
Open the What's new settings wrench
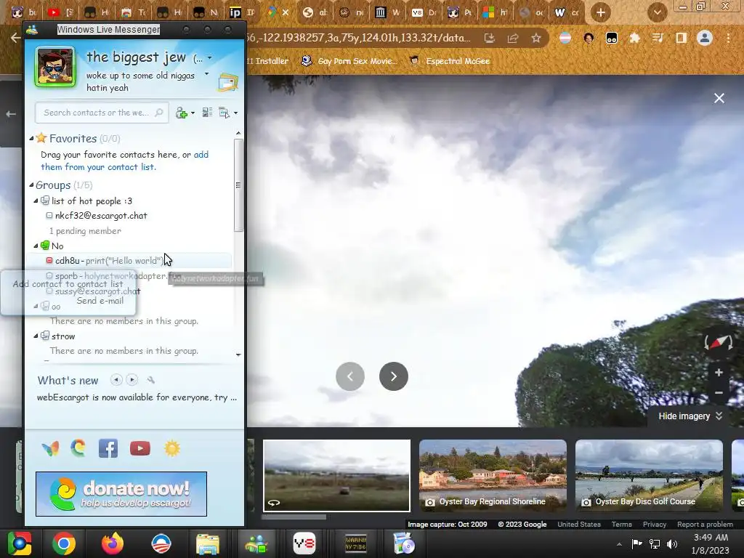[x=151, y=379]
